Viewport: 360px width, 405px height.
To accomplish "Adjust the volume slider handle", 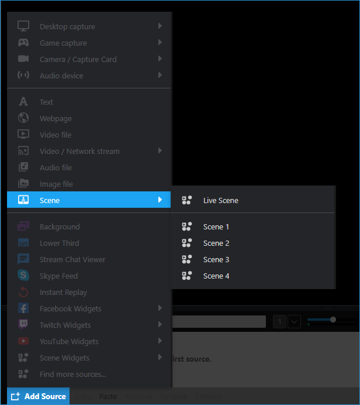I will [333, 320].
